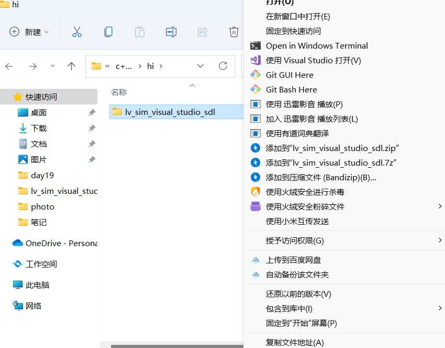Click the Copy icon in the toolbar
Image resolution: width=445 pixels, height=348 pixels.
click(108, 32)
